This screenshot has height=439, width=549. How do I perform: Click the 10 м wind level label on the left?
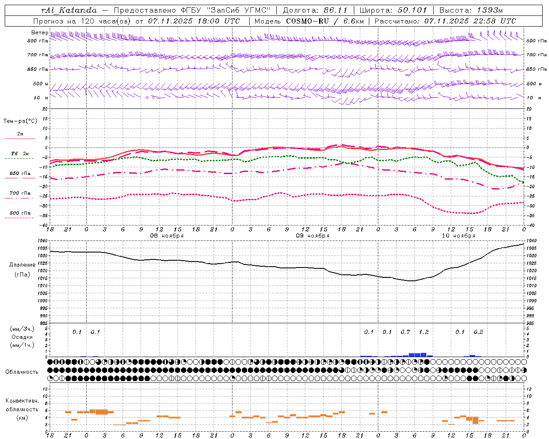coord(41,98)
